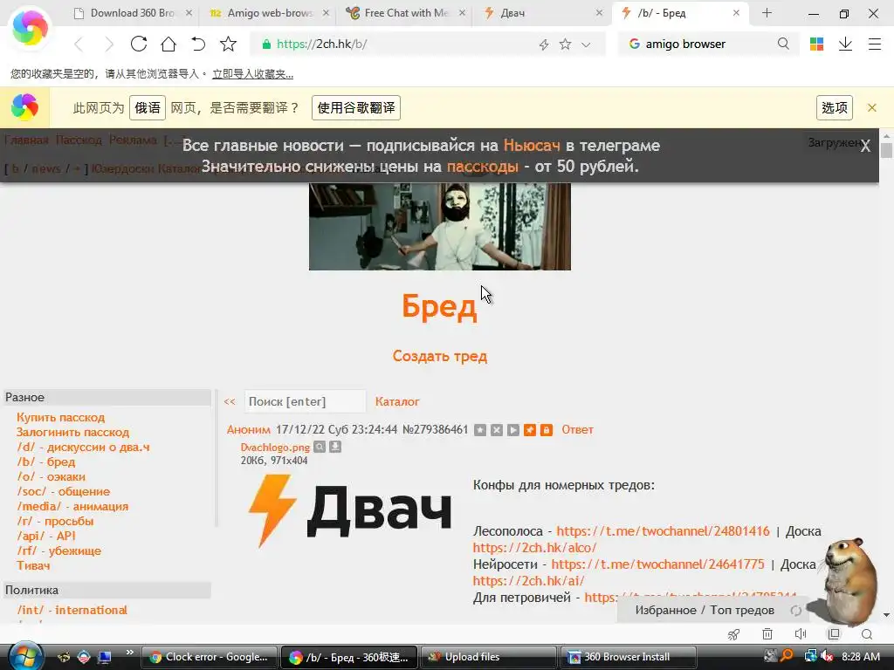The image size is (894, 670).
Task: Close the news announcement banner with X
Action: coord(865,147)
